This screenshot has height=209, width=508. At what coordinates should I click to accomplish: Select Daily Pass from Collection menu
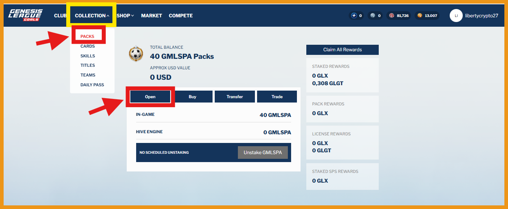[92, 85]
